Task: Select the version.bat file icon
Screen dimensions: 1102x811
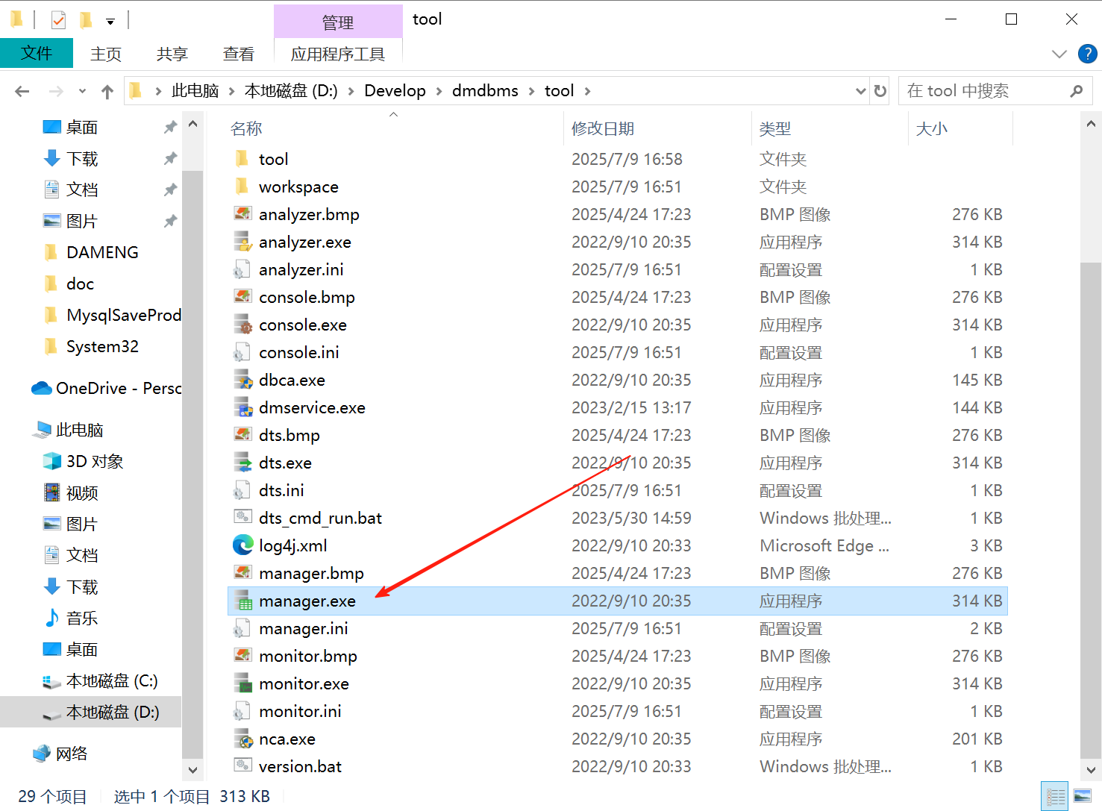Action: point(242,766)
